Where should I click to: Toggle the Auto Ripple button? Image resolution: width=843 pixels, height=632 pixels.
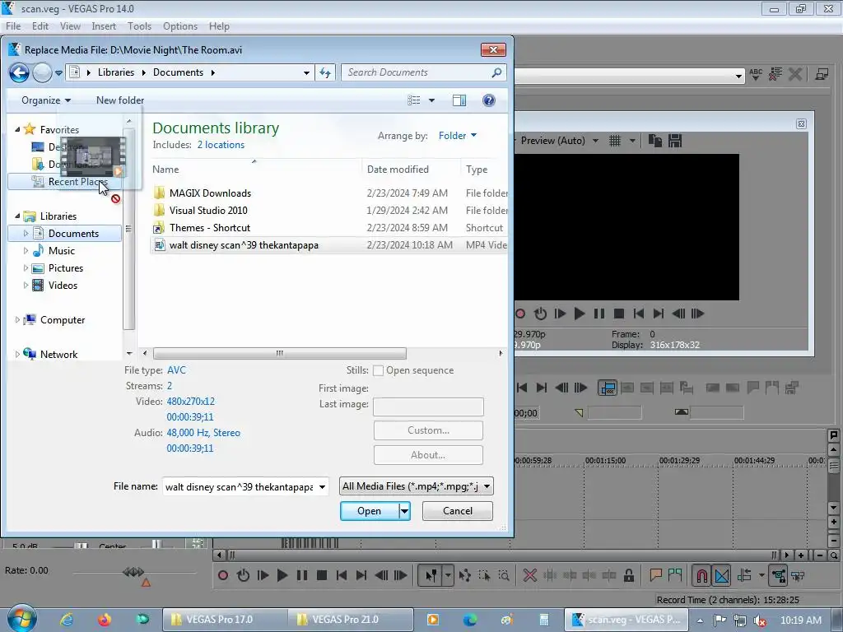744,575
